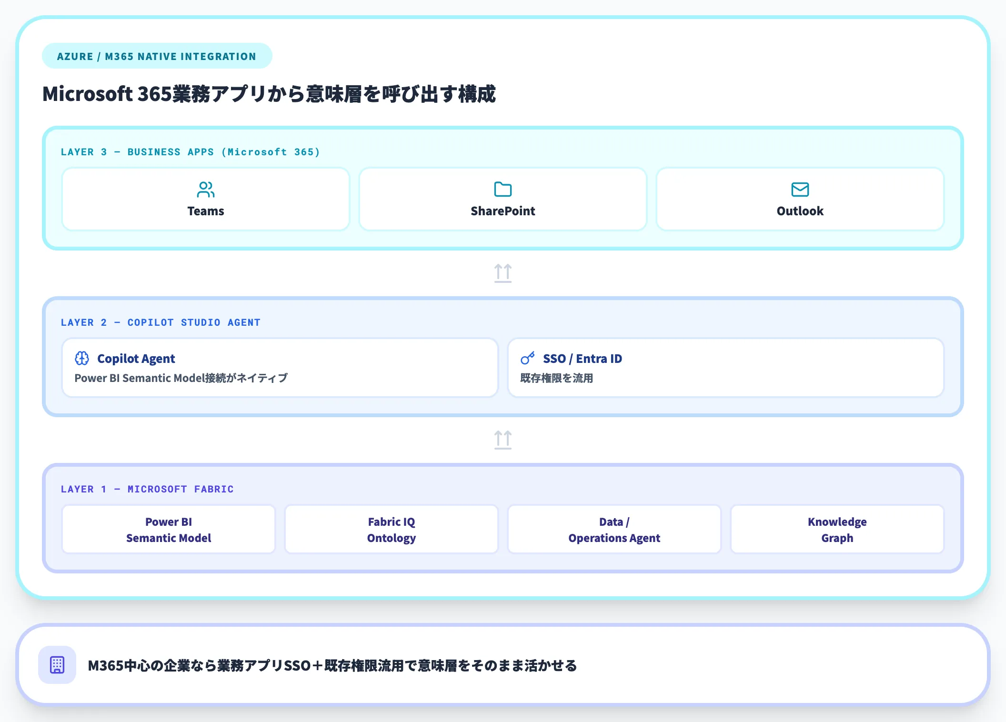The height and width of the screenshot is (722, 1006).
Task: Click the Data / Operations Agent box
Action: pyautogui.click(x=614, y=530)
